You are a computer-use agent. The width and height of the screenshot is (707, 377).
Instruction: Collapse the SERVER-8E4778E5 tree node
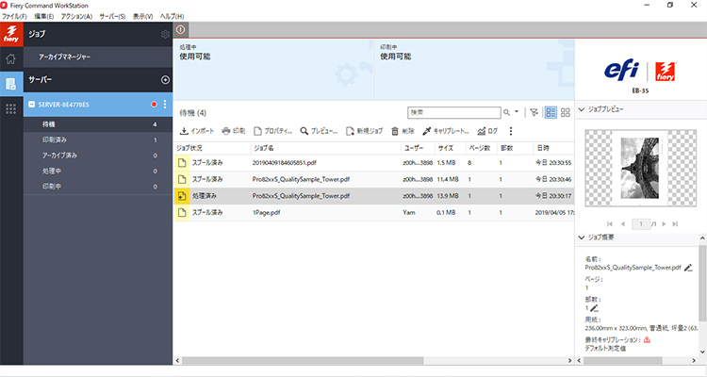coord(31,104)
